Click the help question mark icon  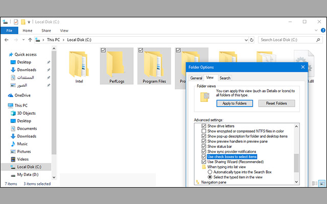[322, 31]
